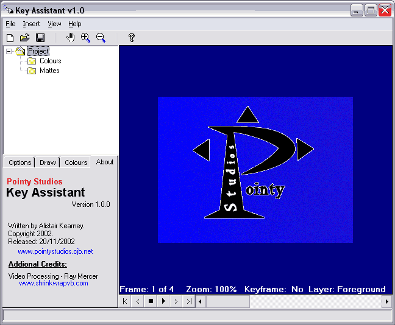Maximize the Key Assistant window
This screenshot has width=395, height=325.
click(371, 10)
